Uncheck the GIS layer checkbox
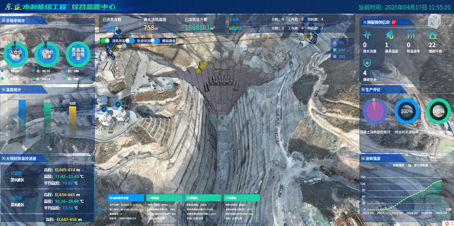The image size is (454, 226). (334, 43)
